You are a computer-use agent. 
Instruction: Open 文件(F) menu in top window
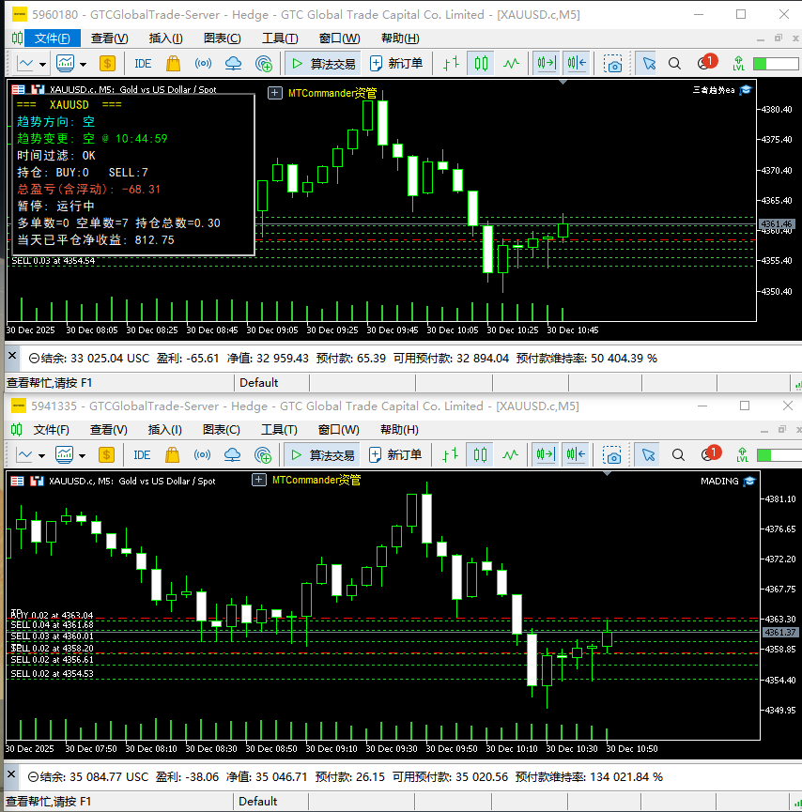(x=52, y=38)
